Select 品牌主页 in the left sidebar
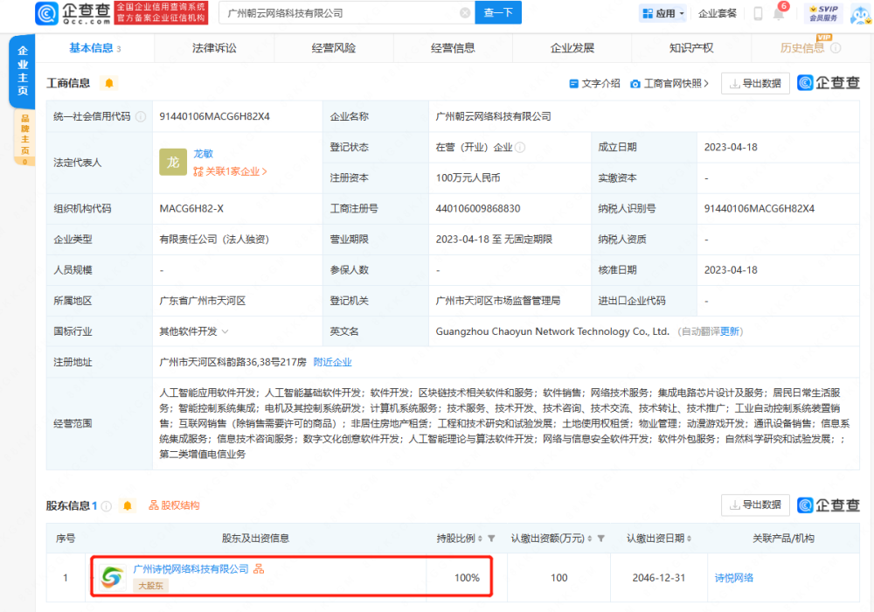This screenshot has height=612, width=874. point(24,138)
